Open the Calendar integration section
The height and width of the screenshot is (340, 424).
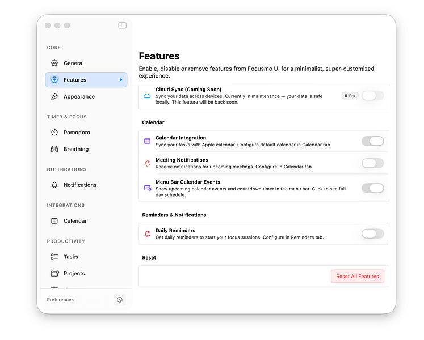point(86,221)
